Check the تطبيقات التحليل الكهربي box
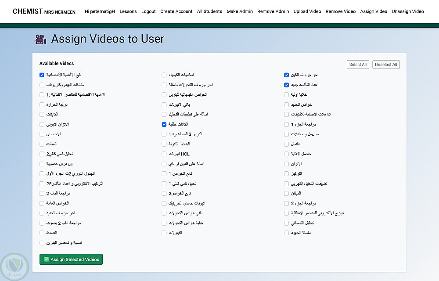Viewport: 439px width, 281px height. point(286,184)
